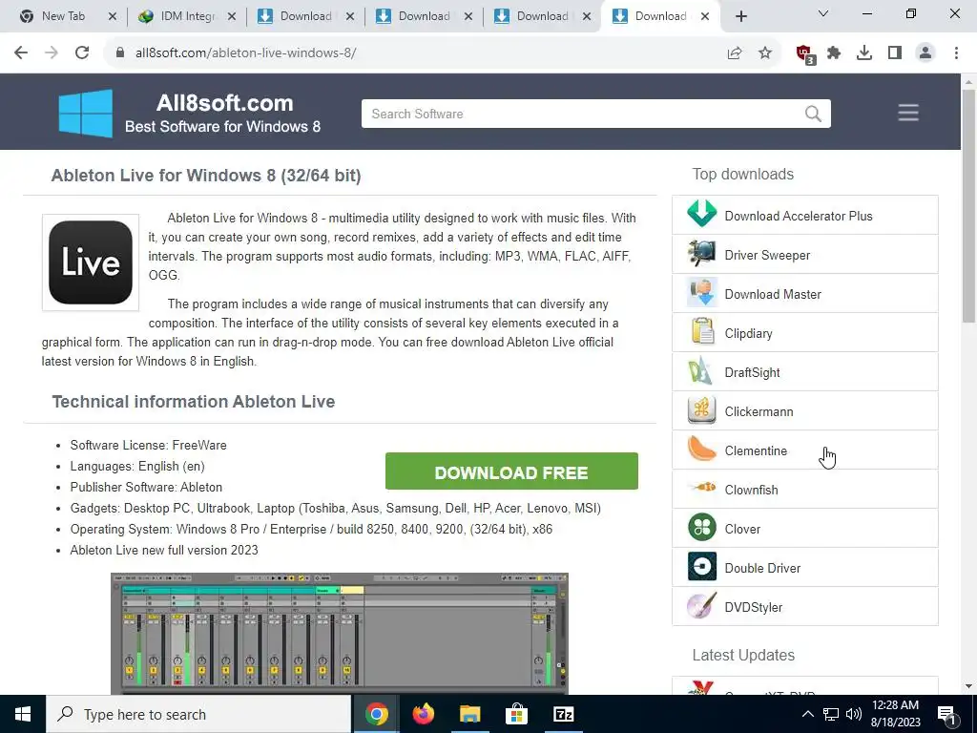Switch to the IDM Integration tab

click(x=186, y=16)
